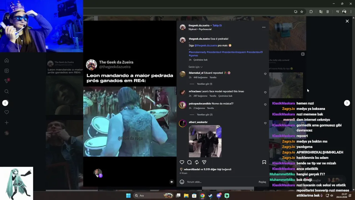Open albert_weskerbr's profile name
Viewport: 355px width, 200px height.
point(198,122)
